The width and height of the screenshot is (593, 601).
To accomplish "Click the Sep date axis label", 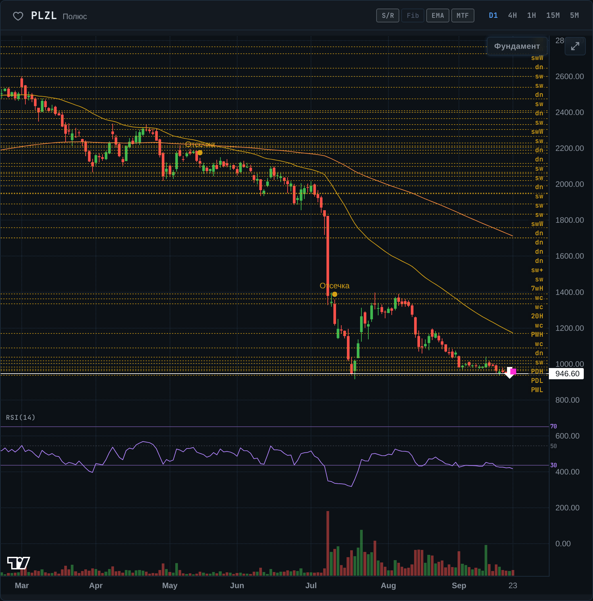I will click(x=459, y=586).
